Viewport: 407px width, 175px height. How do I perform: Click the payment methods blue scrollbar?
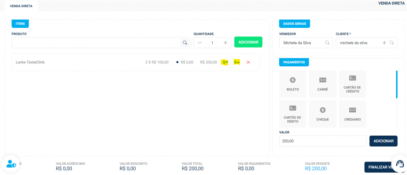(396, 84)
